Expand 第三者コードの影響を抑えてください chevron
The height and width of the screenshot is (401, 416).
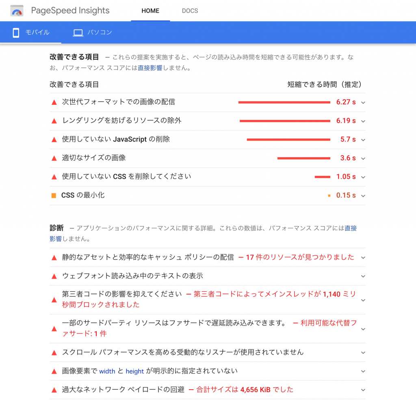[x=363, y=300]
